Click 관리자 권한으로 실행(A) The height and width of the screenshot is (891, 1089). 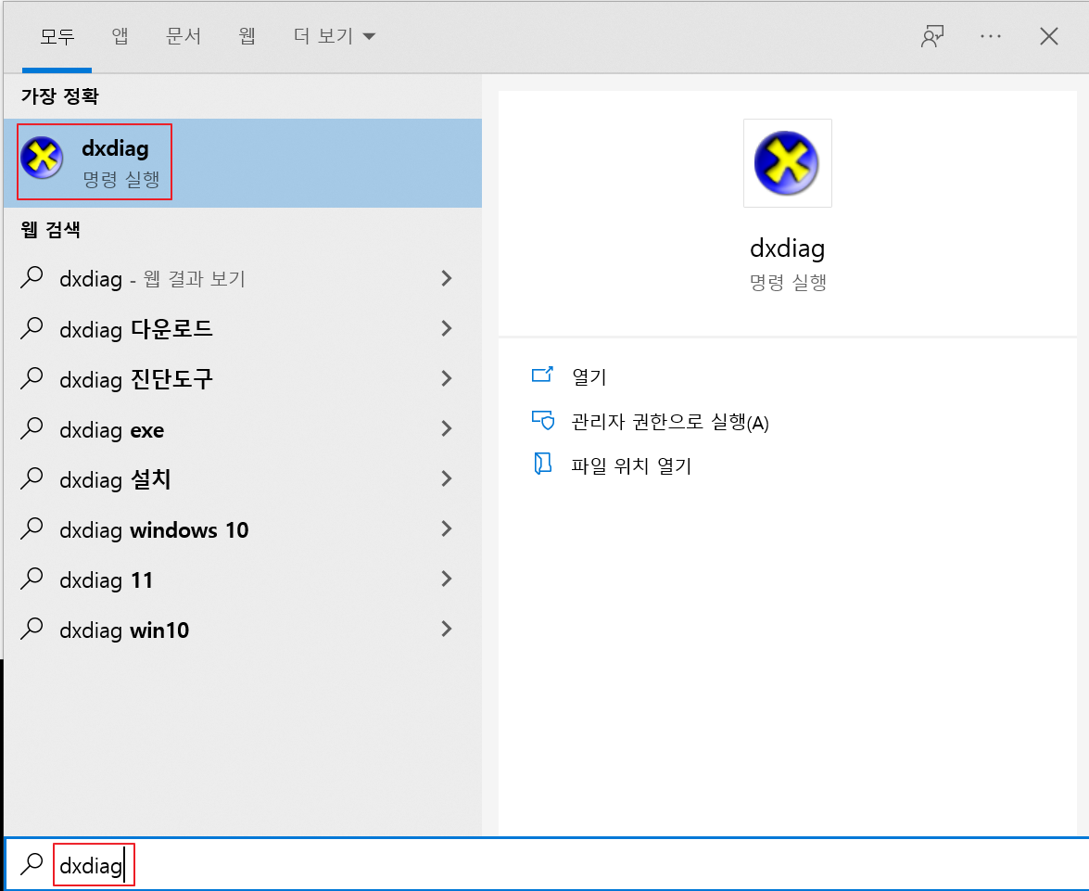point(669,422)
